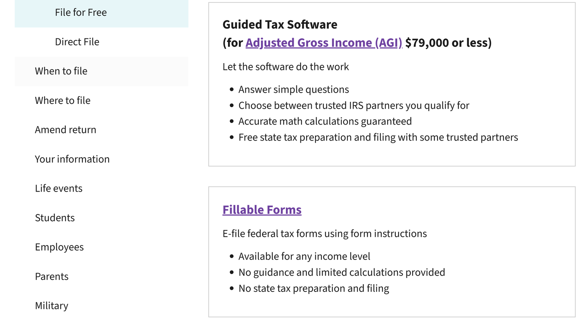Click 'Answer simple questions' bullet text

(294, 90)
